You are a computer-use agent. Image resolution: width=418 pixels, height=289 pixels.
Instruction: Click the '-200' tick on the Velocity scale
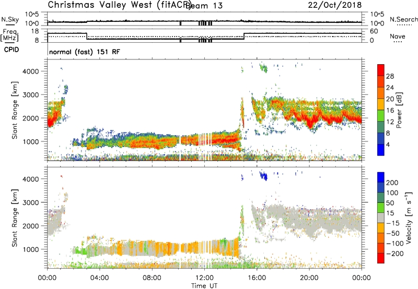pos(396,254)
